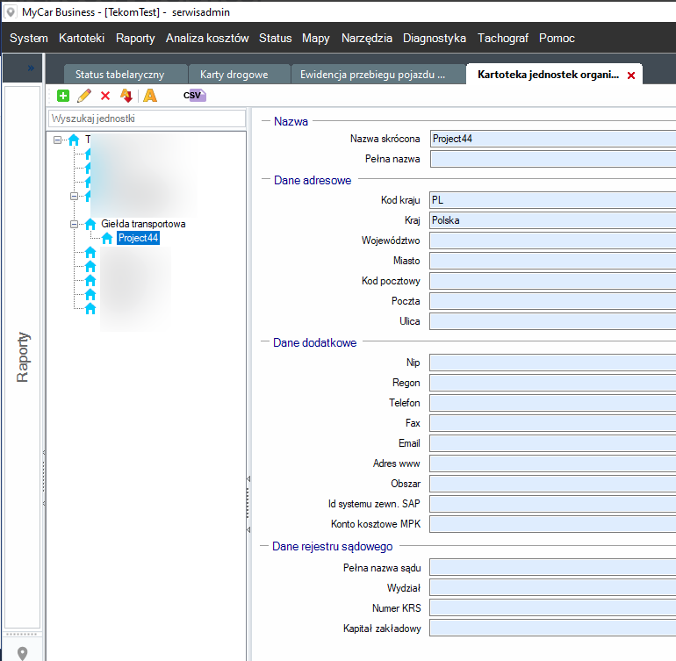This screenshot has width=676, height=661.
Task: Click the Email field
Action: [x=553, y=443]
